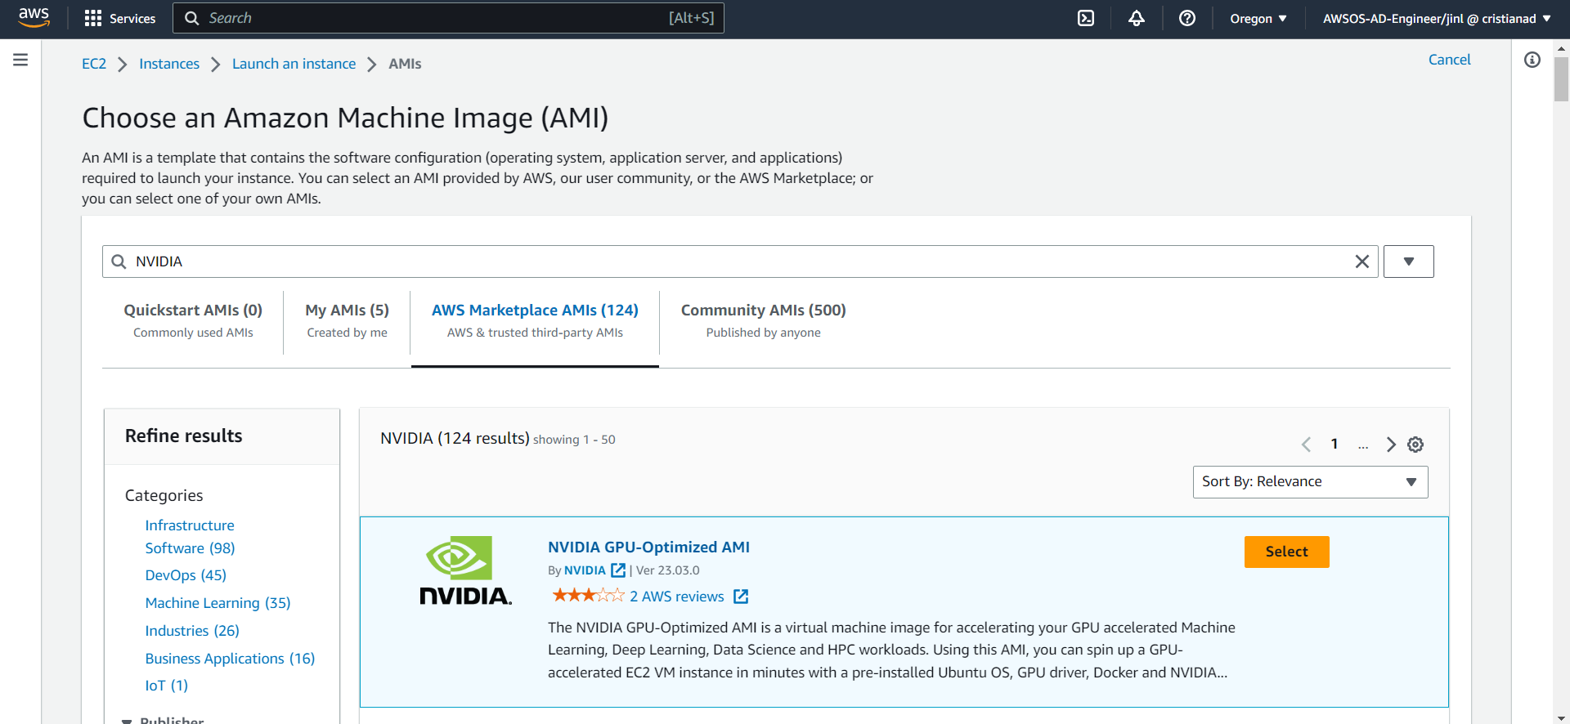This screenshot has width=1570, height=724.
Task: Go to Launch an instance breadcrumb
Action: tap(294, 64)
